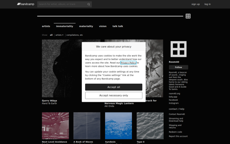Open Streaming and Download help
Image resolution: width=230 pixels, height=144 pixels.
coord(176,120)
